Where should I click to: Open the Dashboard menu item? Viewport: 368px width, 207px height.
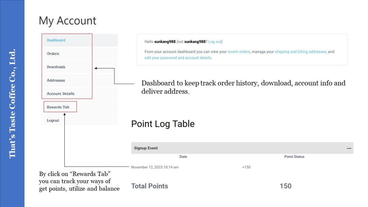pyautogui.click(x=56, y=40)
